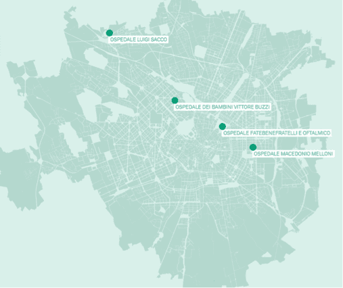Click the word VITTORE in the Buzzi label

point(244,107)
